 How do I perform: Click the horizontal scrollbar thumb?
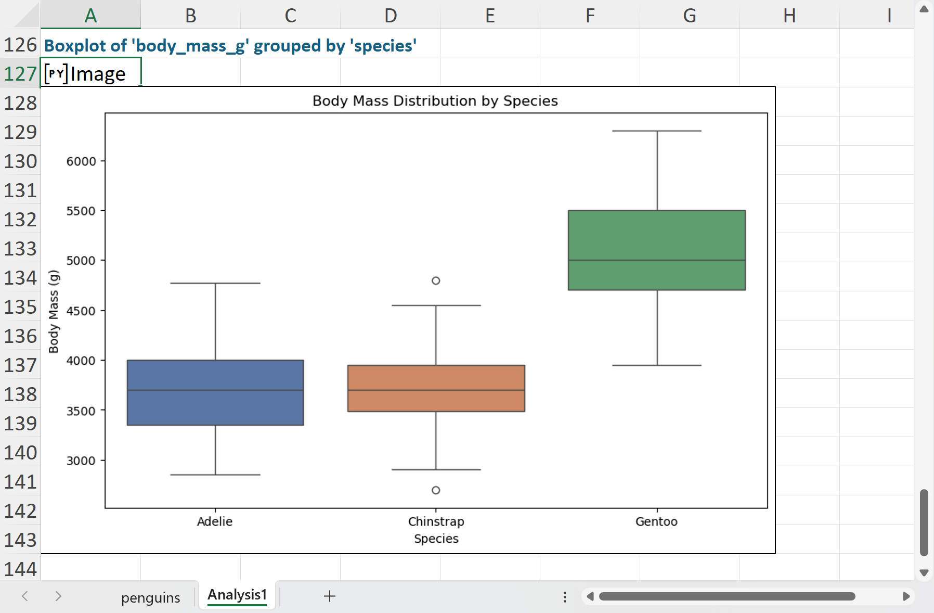coord(727,596)
